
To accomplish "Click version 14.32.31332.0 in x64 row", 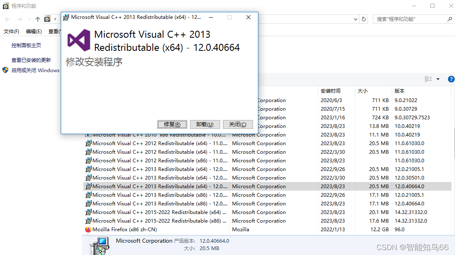I will 411,212.
